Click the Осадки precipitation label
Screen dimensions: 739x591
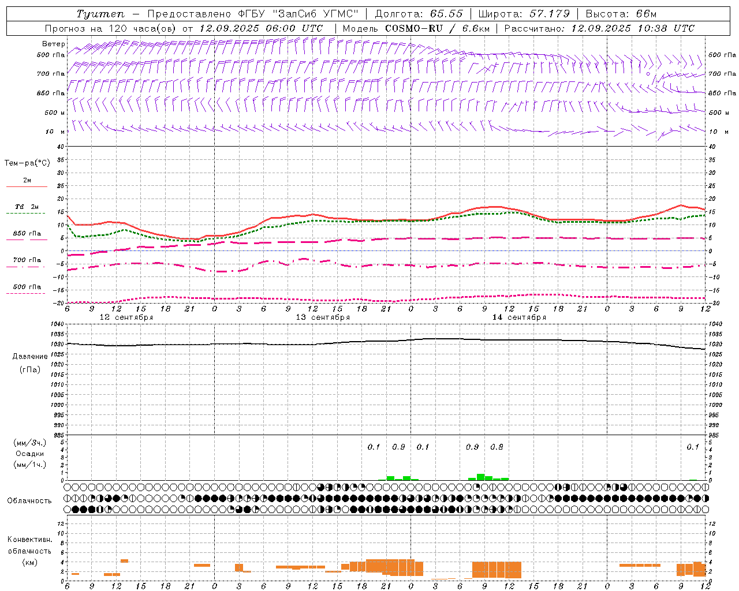(x=30, y=454)
